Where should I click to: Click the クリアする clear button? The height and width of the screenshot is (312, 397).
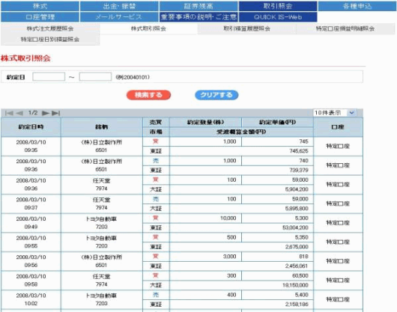click(216, 95)
